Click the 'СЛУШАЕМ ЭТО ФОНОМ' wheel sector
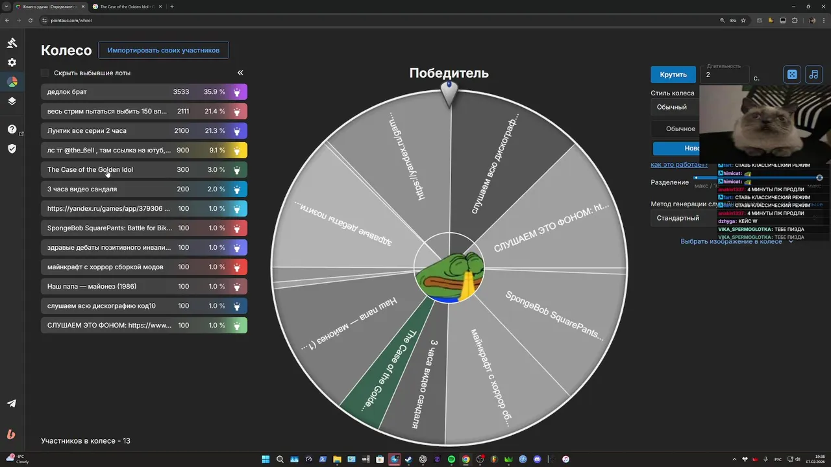This screenshot has width=831, height=467. tap(552, 227)
